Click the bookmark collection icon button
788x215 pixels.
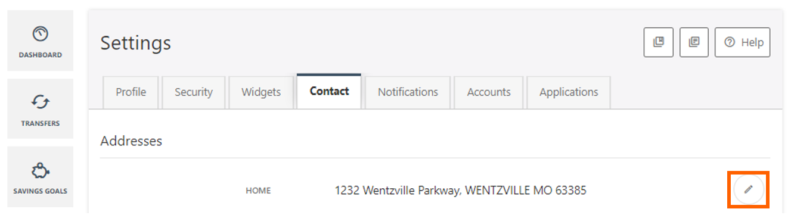[659, 42]
